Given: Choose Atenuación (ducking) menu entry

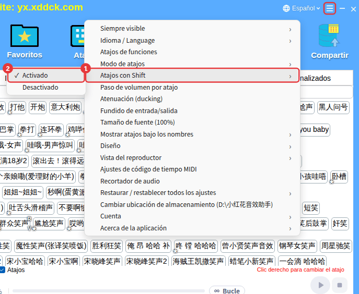Looking at the screenshot, I should point(192,99).
